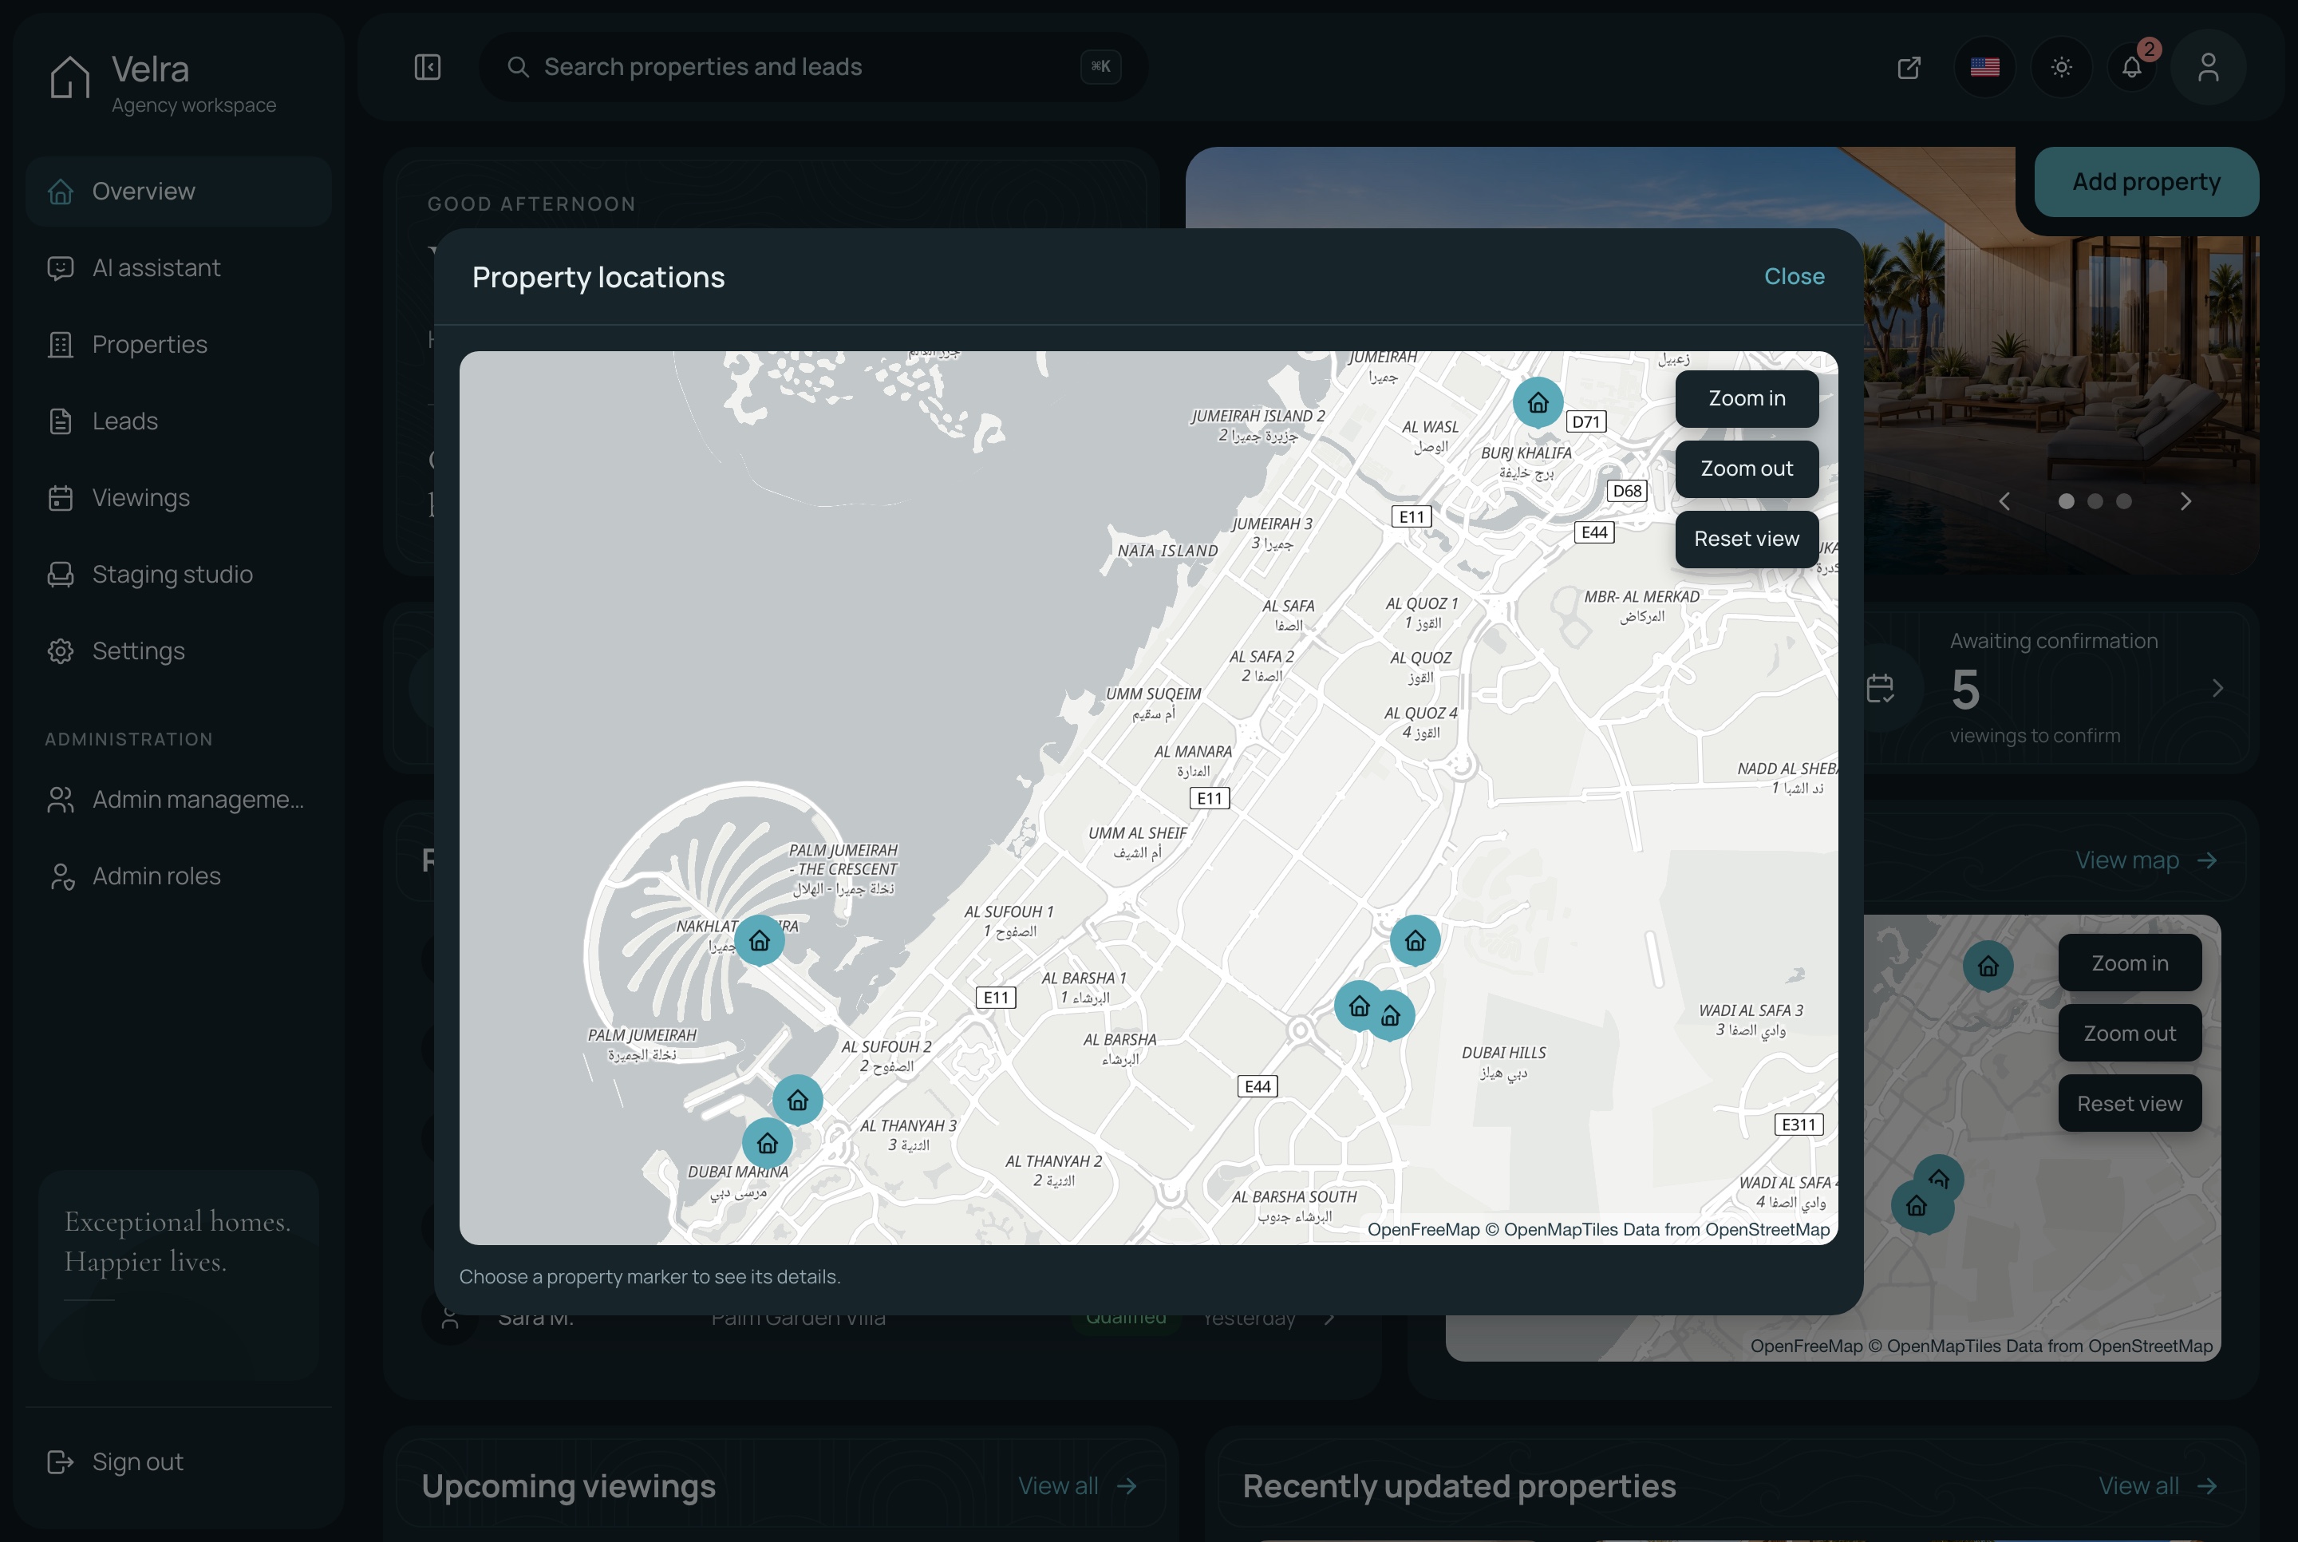The width and height of the screenshot is (2298, 1542).
Task: Reset view on the Property locations map
Action: (1747, 539)
